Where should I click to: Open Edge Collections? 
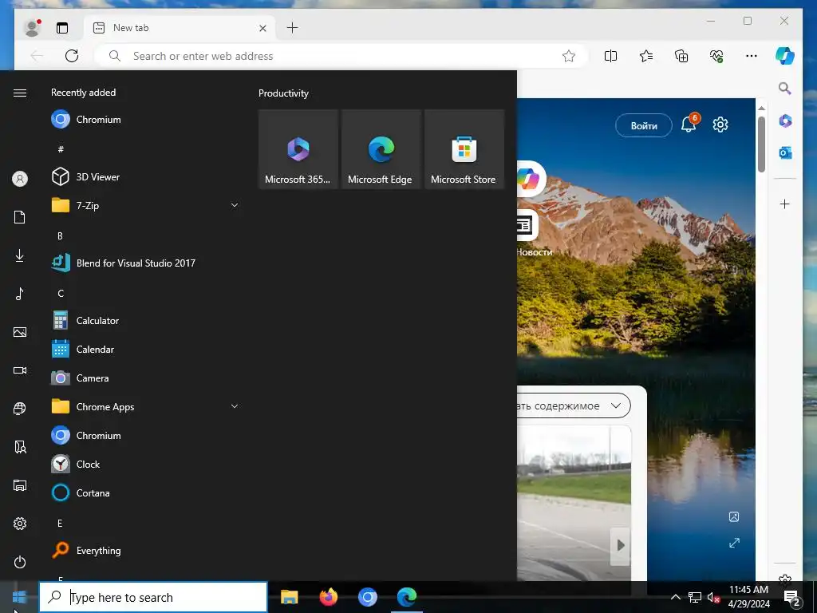681,56
